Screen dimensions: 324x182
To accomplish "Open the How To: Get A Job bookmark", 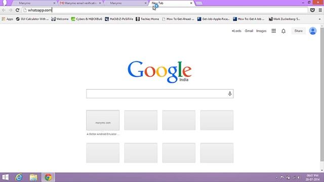I will pyautogui.click(x=249, y=19).
